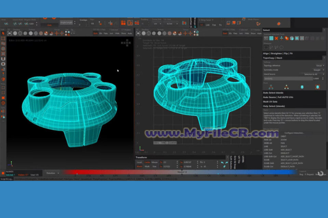
Task: Click the orange X icon in Select panel
Action: pyautogui.click(x=277, y=39)
